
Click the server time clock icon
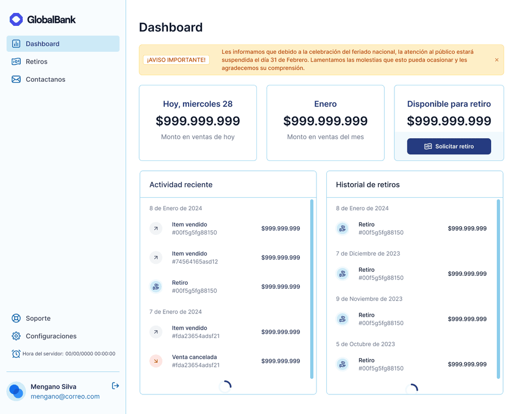16,354
